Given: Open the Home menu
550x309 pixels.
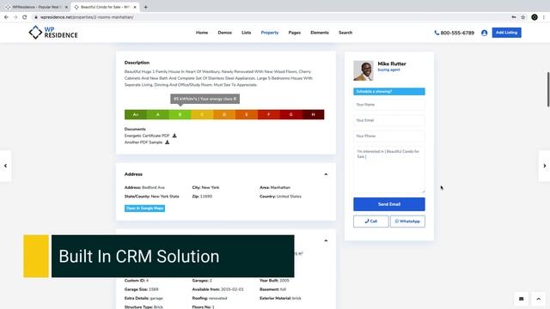Looking at the screenshot, I should [202, 33].
